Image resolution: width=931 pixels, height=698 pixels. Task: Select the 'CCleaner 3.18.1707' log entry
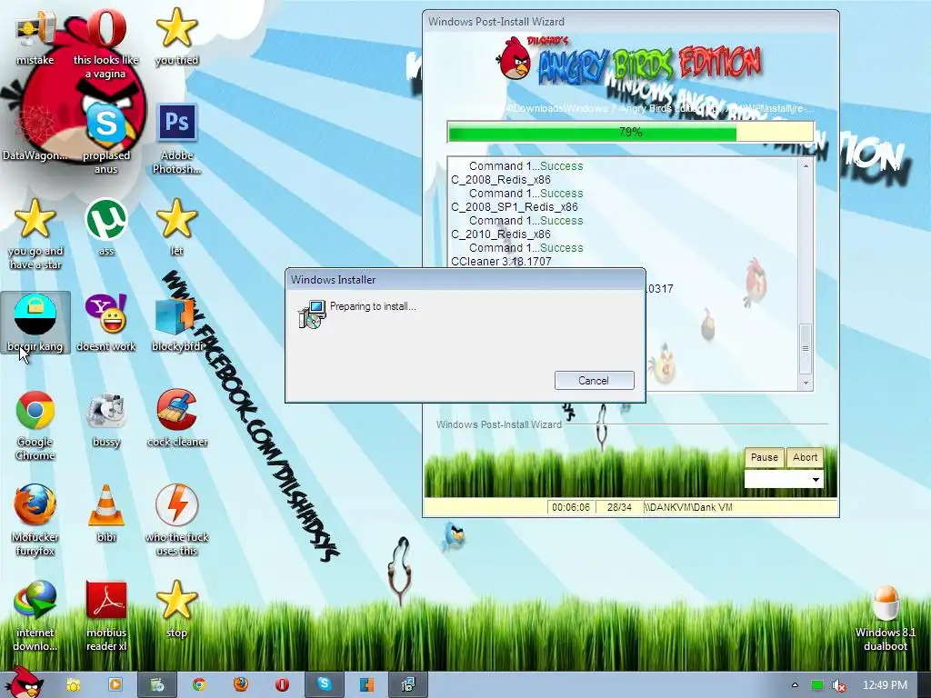click(501, 261)
